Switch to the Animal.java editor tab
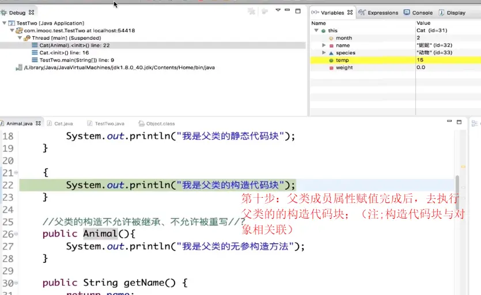The width and height of the screenshot is (481, 295). point(18,124)
